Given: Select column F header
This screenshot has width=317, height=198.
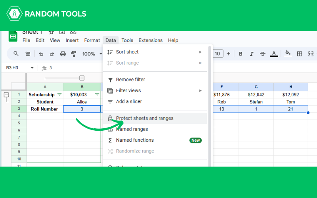Looking at the screenshot, I should 222,87.
